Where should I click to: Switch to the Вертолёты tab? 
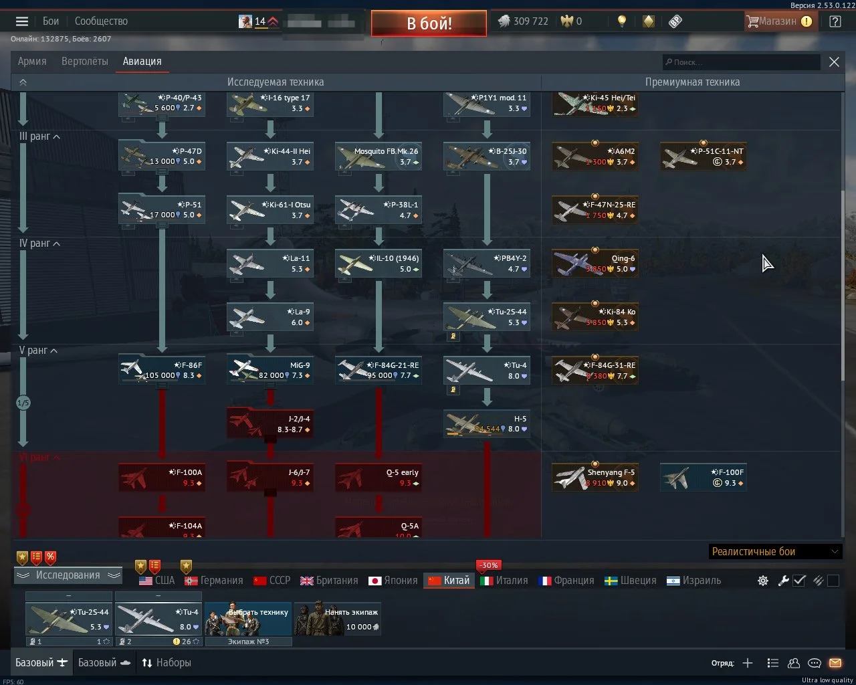[x=84, y=62]
